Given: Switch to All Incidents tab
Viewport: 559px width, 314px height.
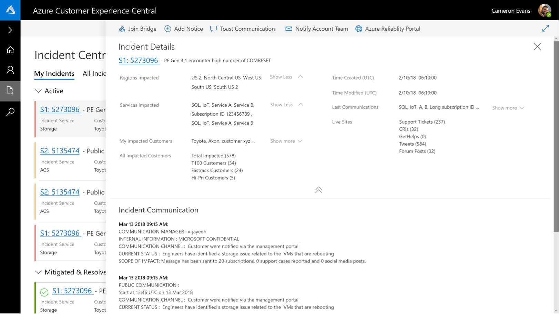Looking at the screenshot, I should coord(94,74).
